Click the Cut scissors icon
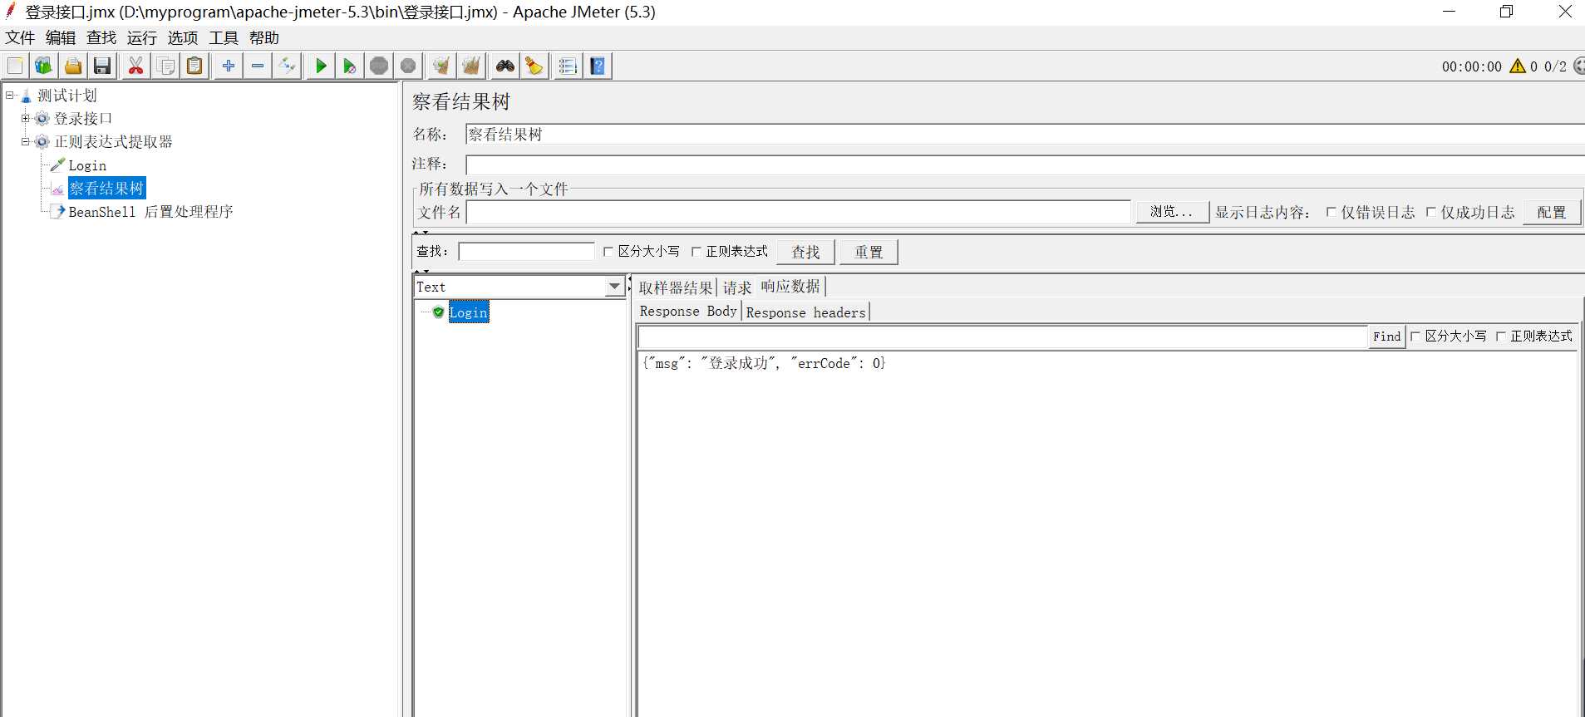1585x717 pixels. 135,66
